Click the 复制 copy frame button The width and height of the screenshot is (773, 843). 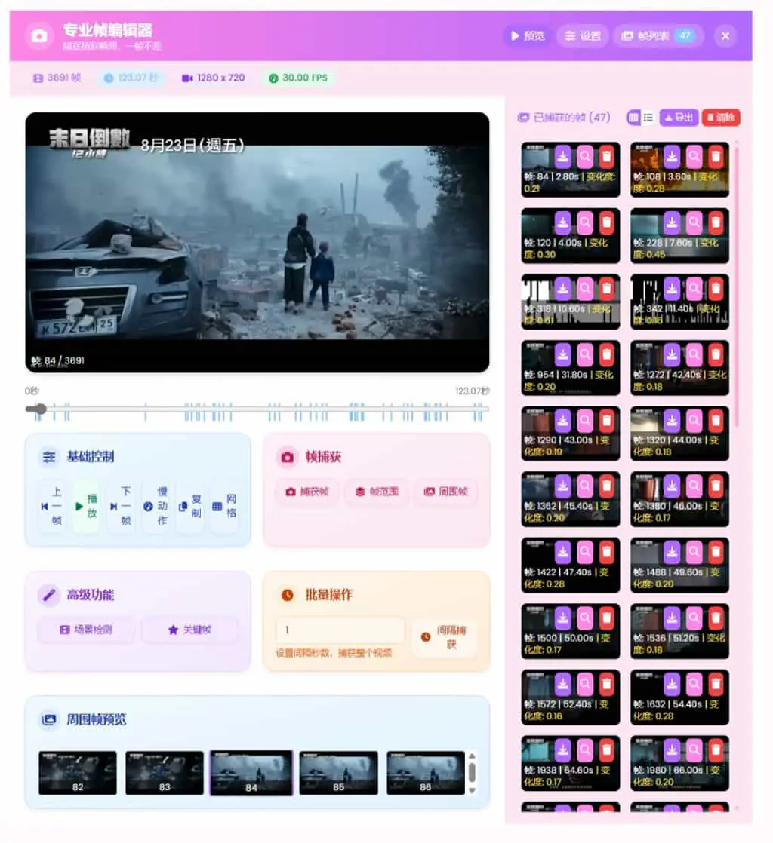tap(189, 506)
